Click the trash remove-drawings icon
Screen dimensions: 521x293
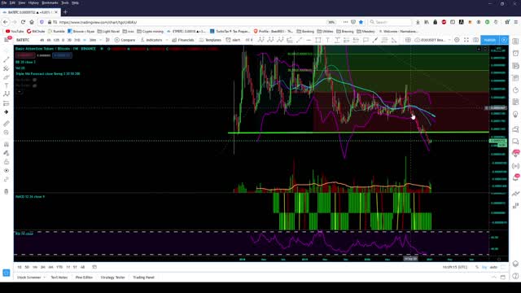[x=7, y=191]
